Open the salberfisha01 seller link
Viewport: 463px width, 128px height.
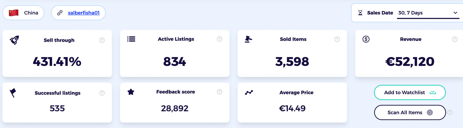84,13
